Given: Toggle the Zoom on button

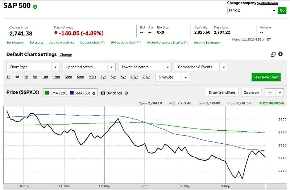Looking at the screenshot, I should [x=251, y=93].
